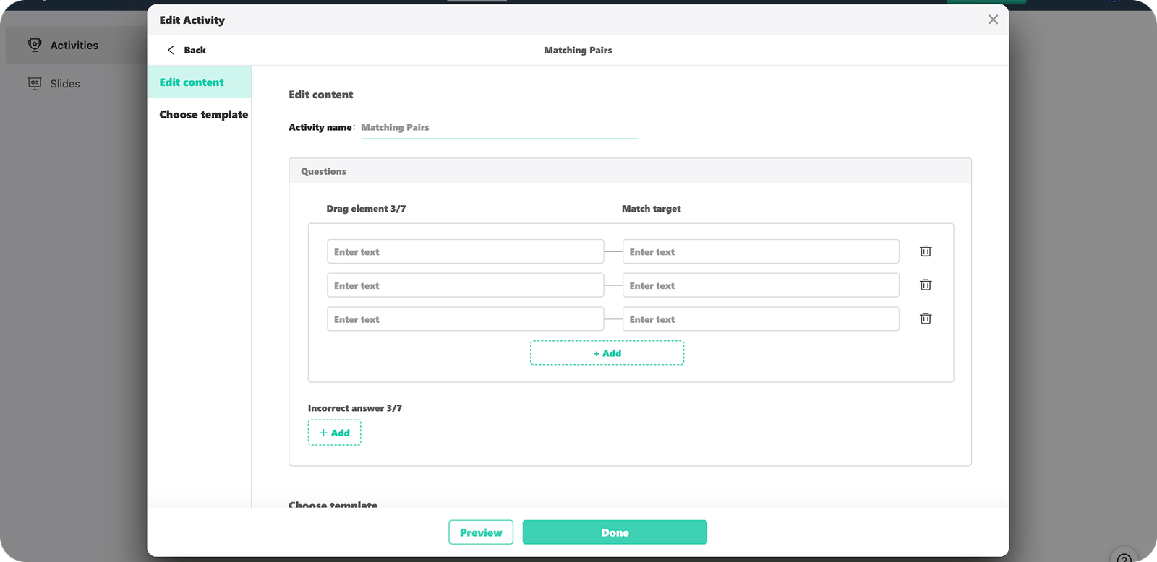Click the green Done button
Viewport: 1157px width, 562px height.
pos(614,532)
